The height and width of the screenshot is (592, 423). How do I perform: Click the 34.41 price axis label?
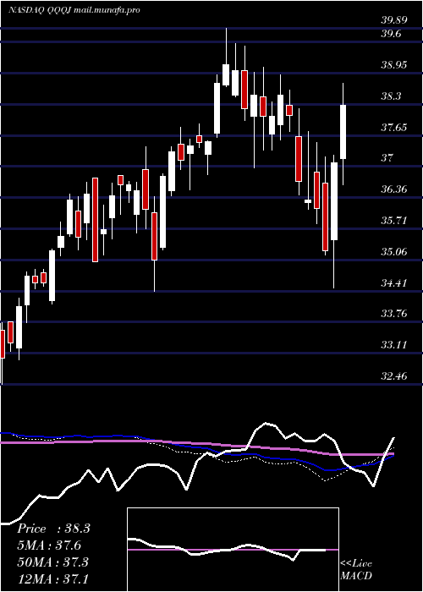394,282
